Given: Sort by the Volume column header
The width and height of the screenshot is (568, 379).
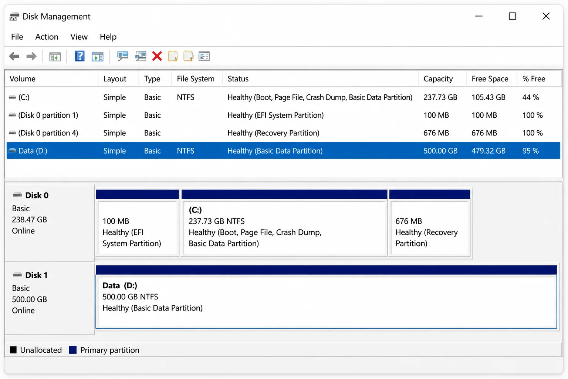Looking at the screenshot, I should click(x=52, y=79).
